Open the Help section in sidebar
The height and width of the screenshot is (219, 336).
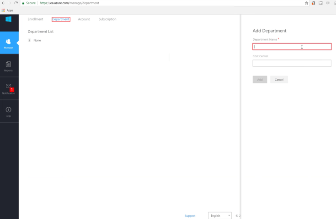pyautogui.click(x=8, y=111)
